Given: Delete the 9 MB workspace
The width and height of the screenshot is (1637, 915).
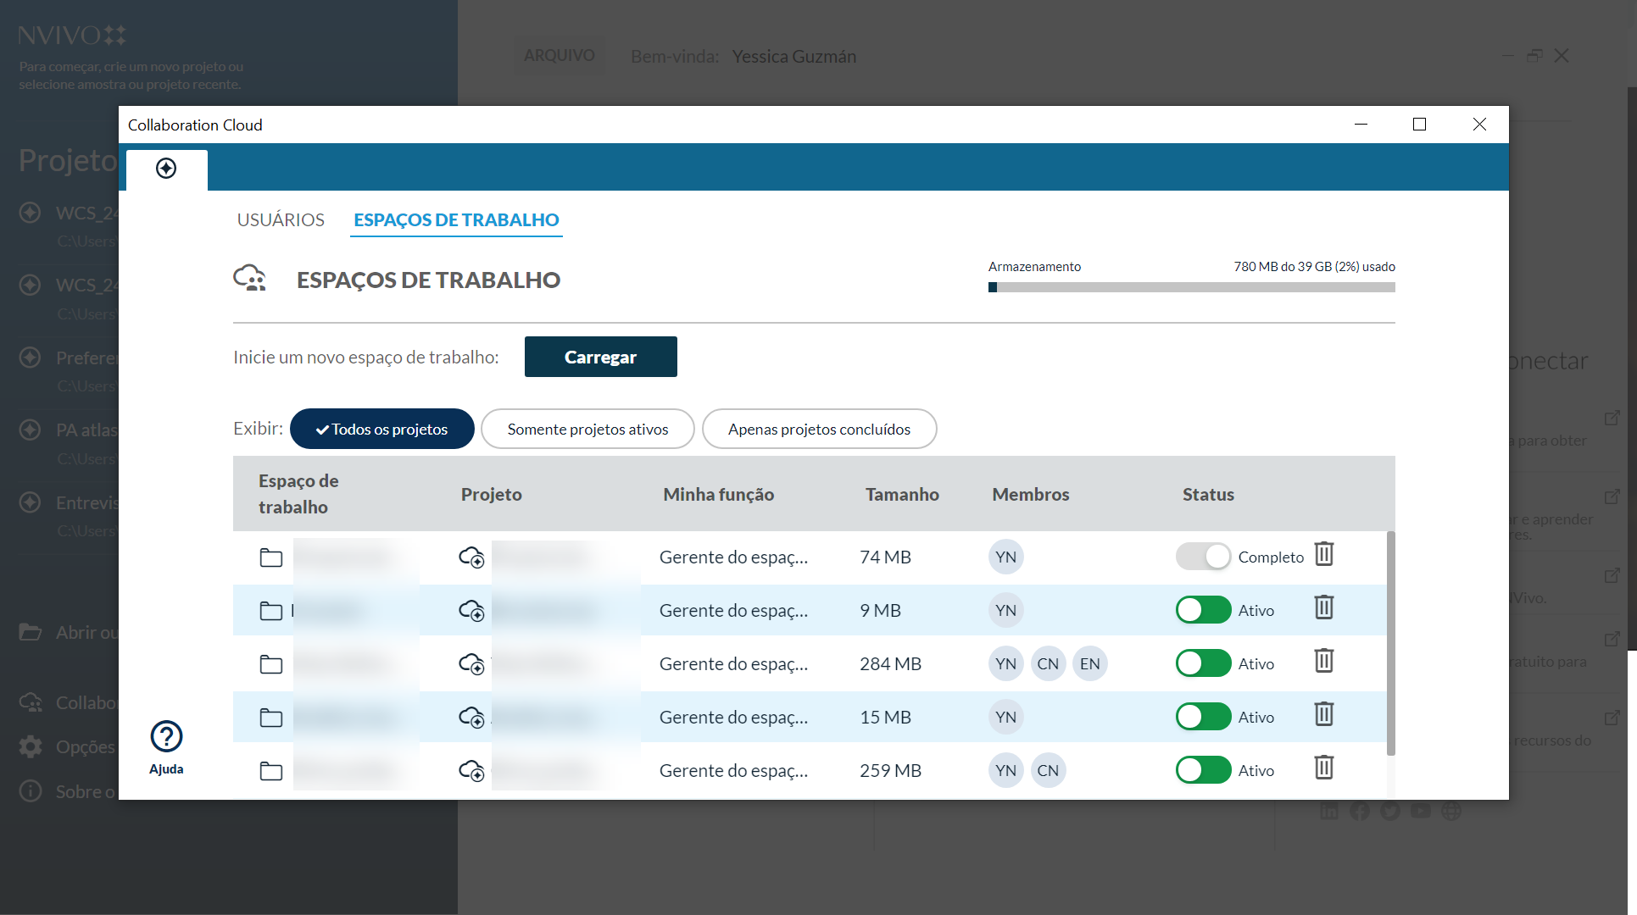Looking at the screenshot, I should [1324, 608].
